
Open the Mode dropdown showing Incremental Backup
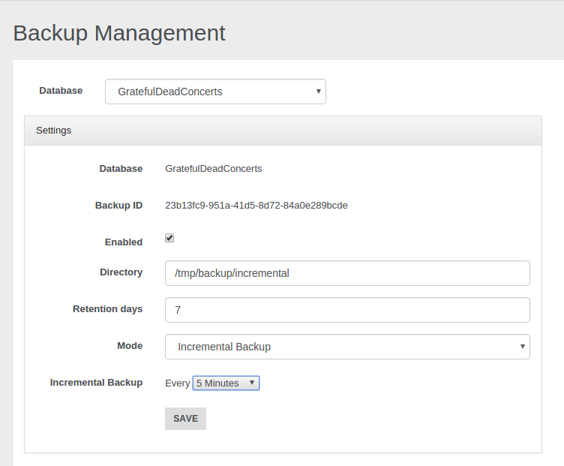point(346,347)
